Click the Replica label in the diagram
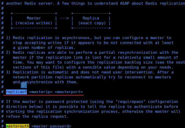The image size is (185, 128). point(91,18)
